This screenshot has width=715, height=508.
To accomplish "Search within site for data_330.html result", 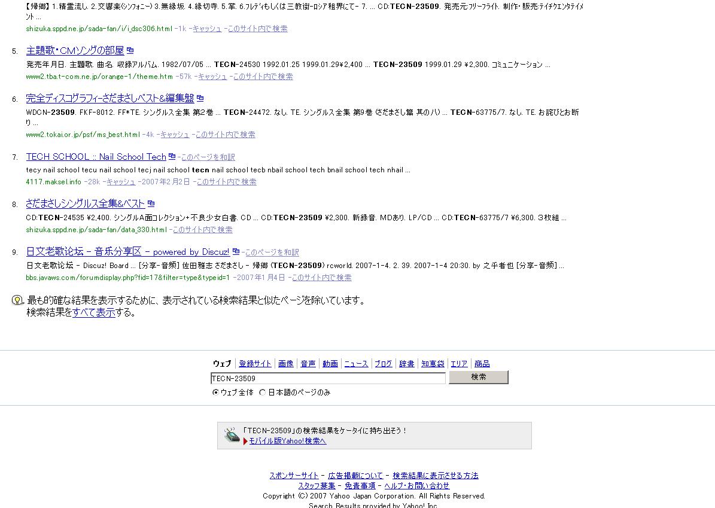I will click(x=202, y=230).
